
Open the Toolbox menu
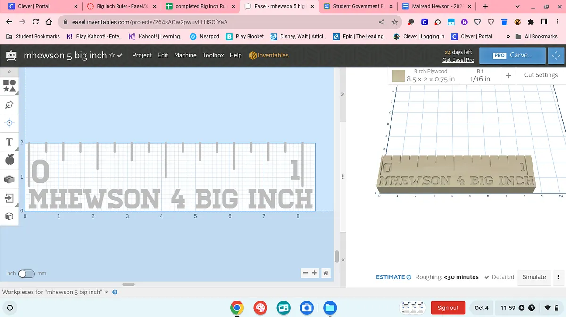pos(213,55)
